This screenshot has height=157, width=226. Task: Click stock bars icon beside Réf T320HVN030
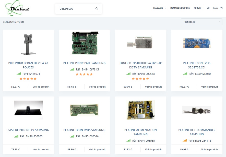(185, 74)
